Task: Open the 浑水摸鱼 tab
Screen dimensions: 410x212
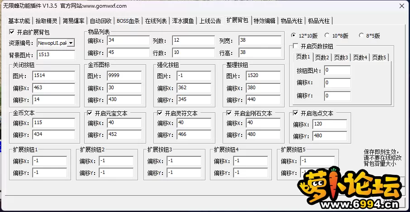Action: pyautogui.click(x=183, y=21)
